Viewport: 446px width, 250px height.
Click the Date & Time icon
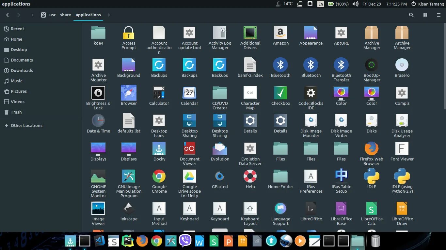98,121
